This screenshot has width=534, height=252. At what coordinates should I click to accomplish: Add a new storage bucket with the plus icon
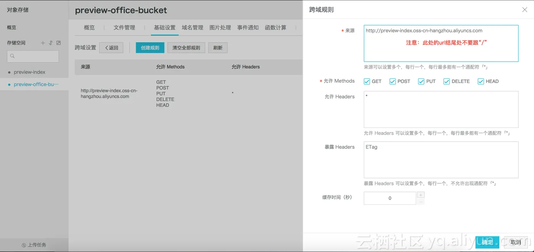43,43
